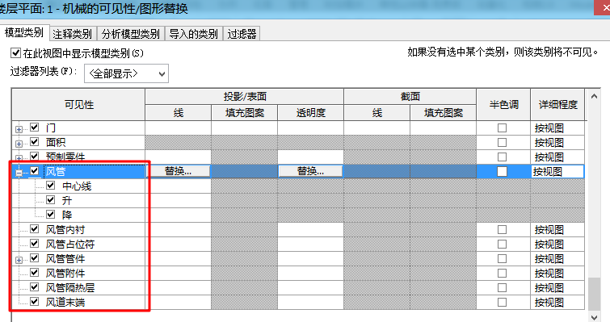
Task: Close the 可见性/图形替换 dialog
Action: click(602, 8)
